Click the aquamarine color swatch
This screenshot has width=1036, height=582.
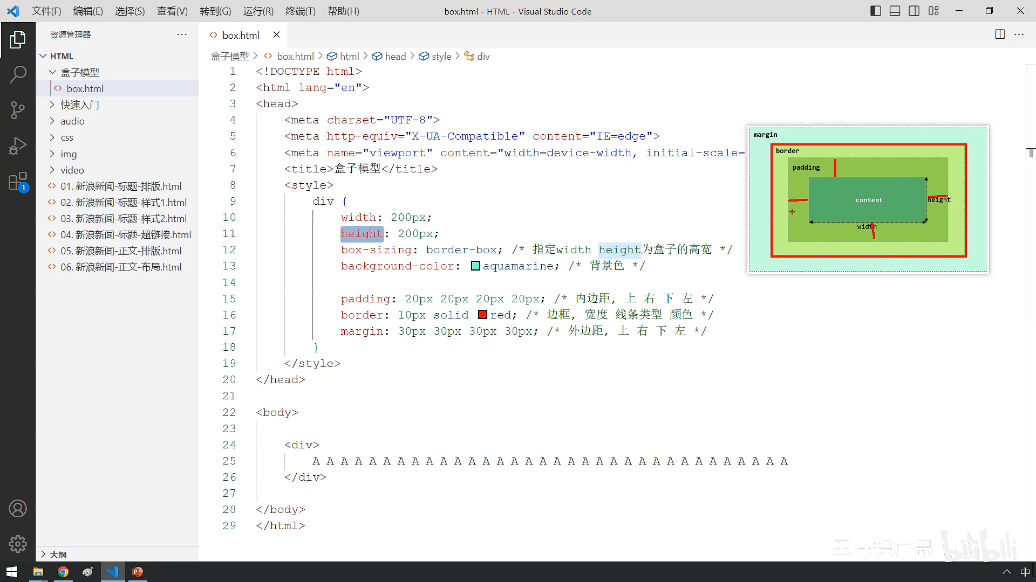(x=475, y=266)
